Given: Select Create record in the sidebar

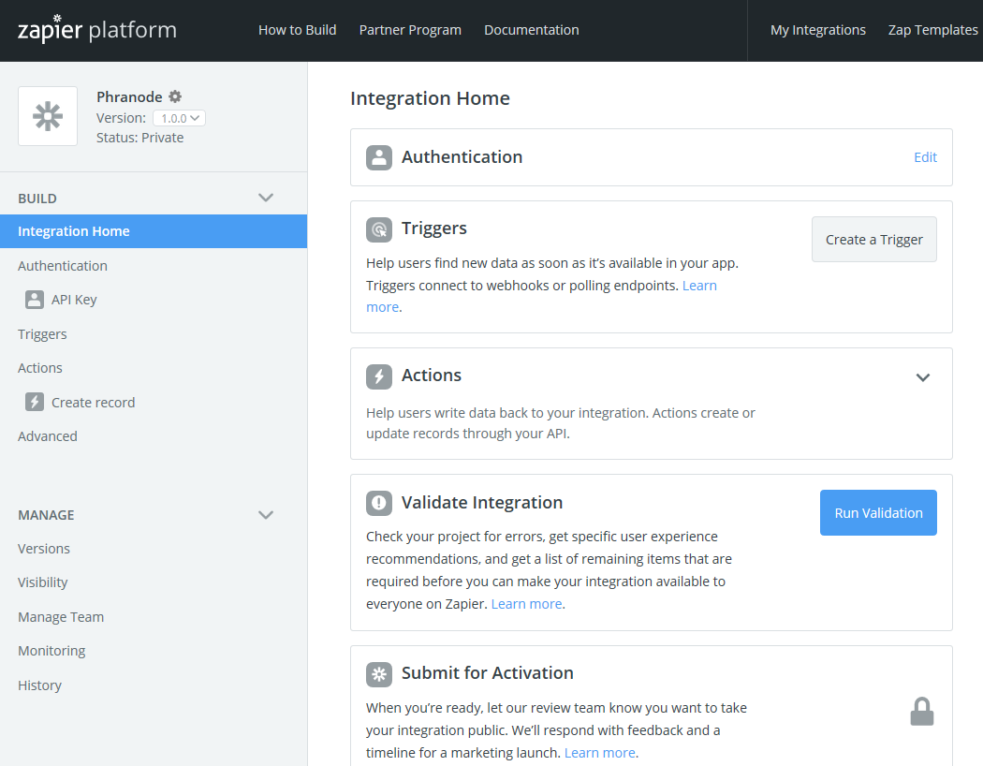Looking at the screenshot, I should [93, 403].
